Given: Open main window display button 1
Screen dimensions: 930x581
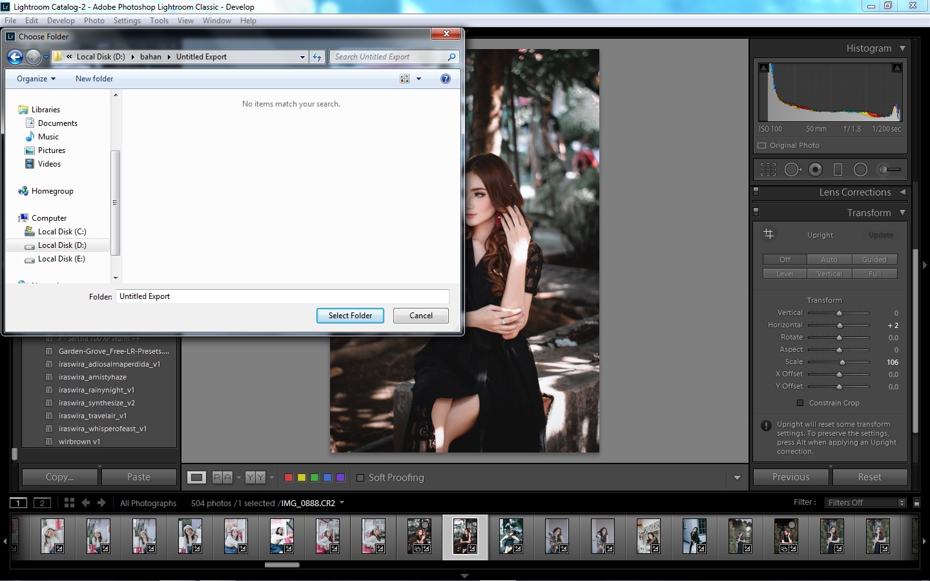Looking at the screenshot, I should (18, 503).
